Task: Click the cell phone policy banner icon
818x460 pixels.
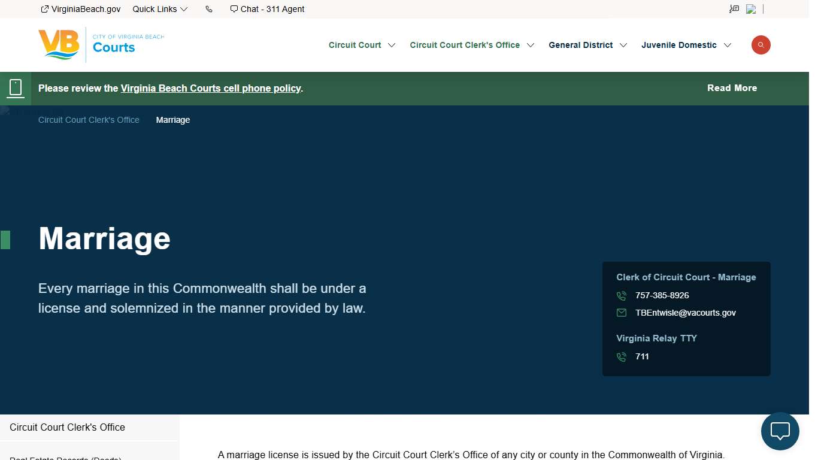Action: 16,88
